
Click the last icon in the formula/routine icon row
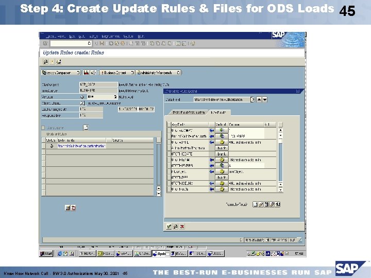(278, 204)
